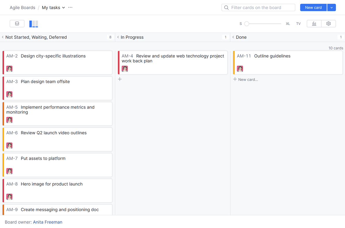Switch board to TV display mode
The image size is (345, 228).
(x=298, y=24)
